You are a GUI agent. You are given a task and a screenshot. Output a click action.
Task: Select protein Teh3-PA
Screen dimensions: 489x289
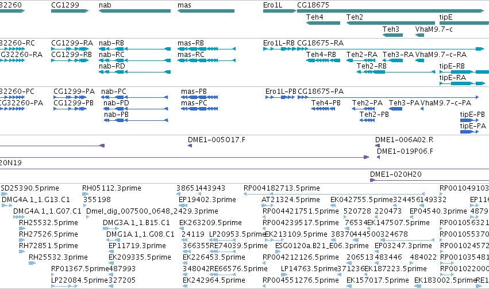pos(396,109)
